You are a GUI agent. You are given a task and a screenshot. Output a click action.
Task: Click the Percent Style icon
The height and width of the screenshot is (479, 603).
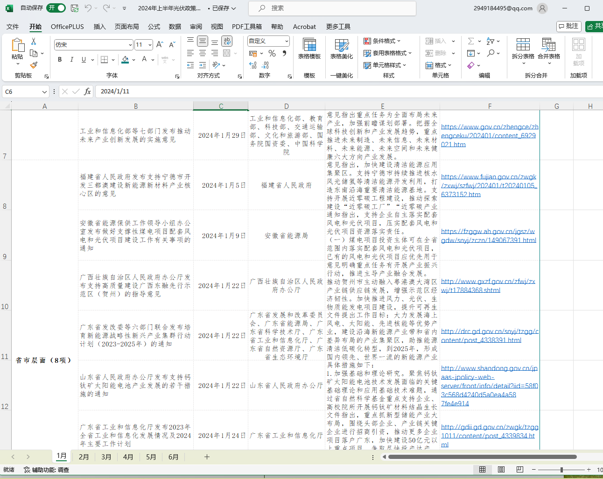click(x=272, y=53)
